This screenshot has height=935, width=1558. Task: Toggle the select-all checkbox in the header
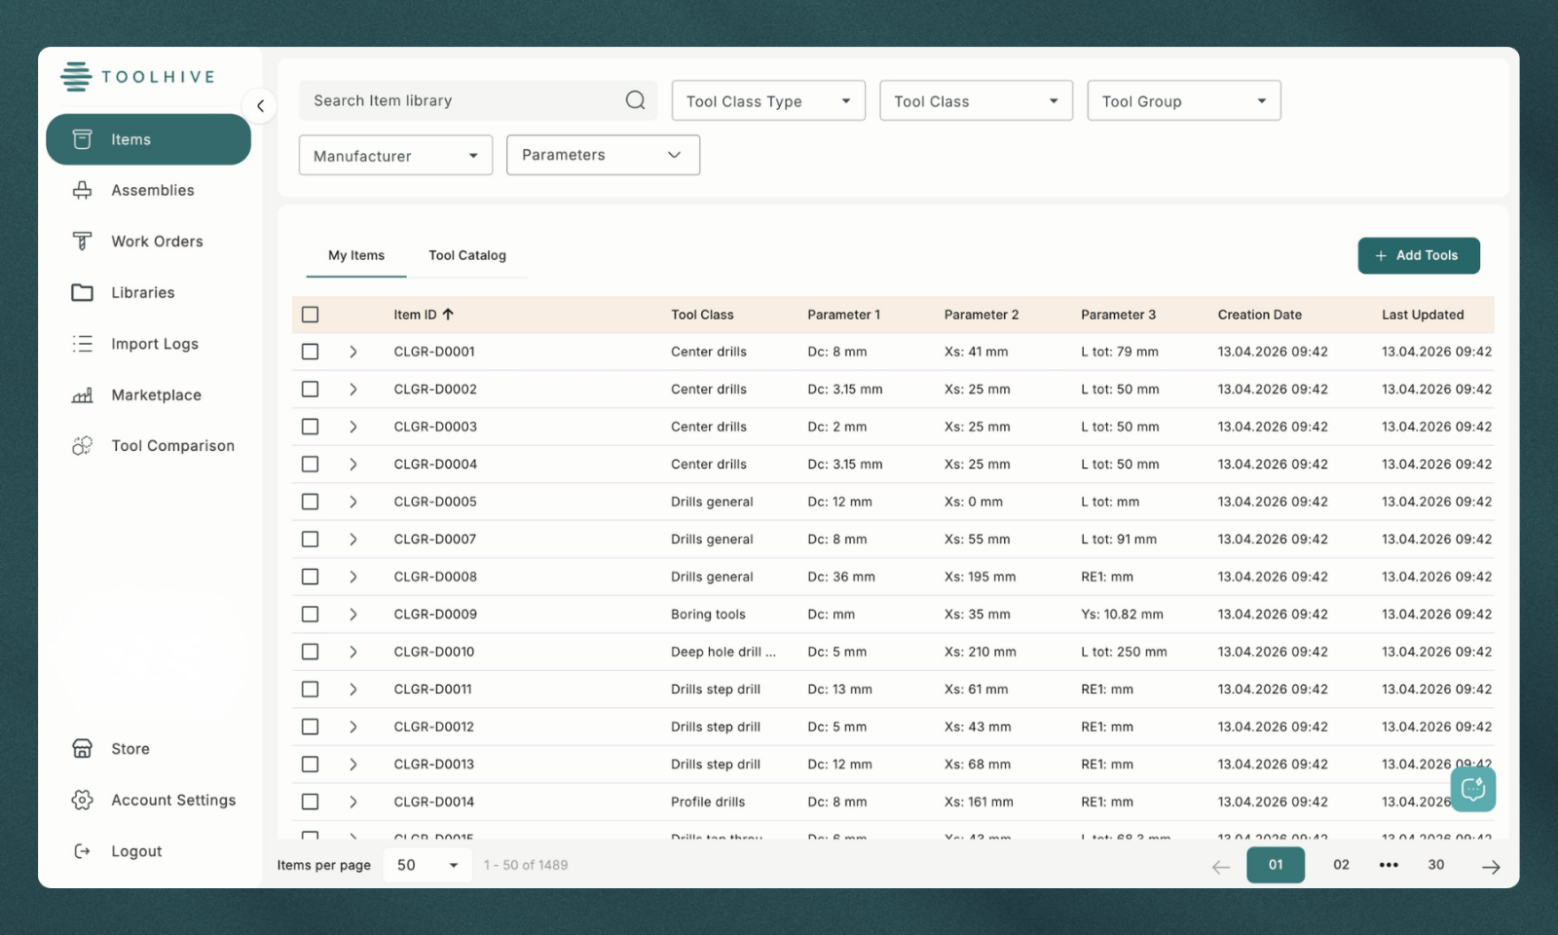coord(310,315)
